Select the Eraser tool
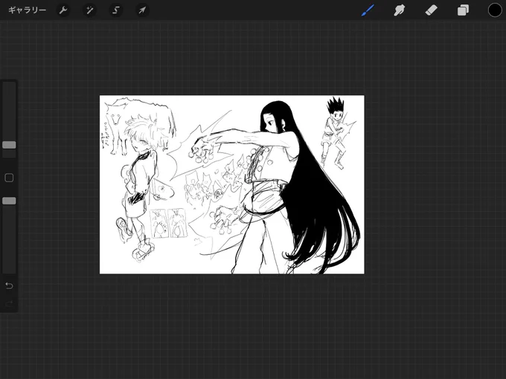 click(x=431, y=10)
